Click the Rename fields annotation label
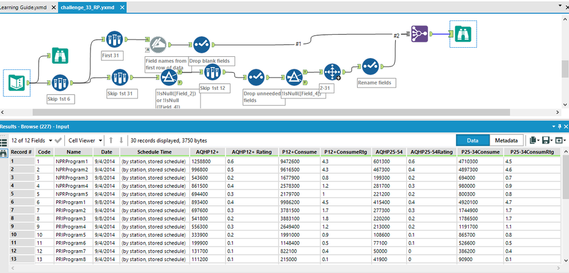 (376, 82)
